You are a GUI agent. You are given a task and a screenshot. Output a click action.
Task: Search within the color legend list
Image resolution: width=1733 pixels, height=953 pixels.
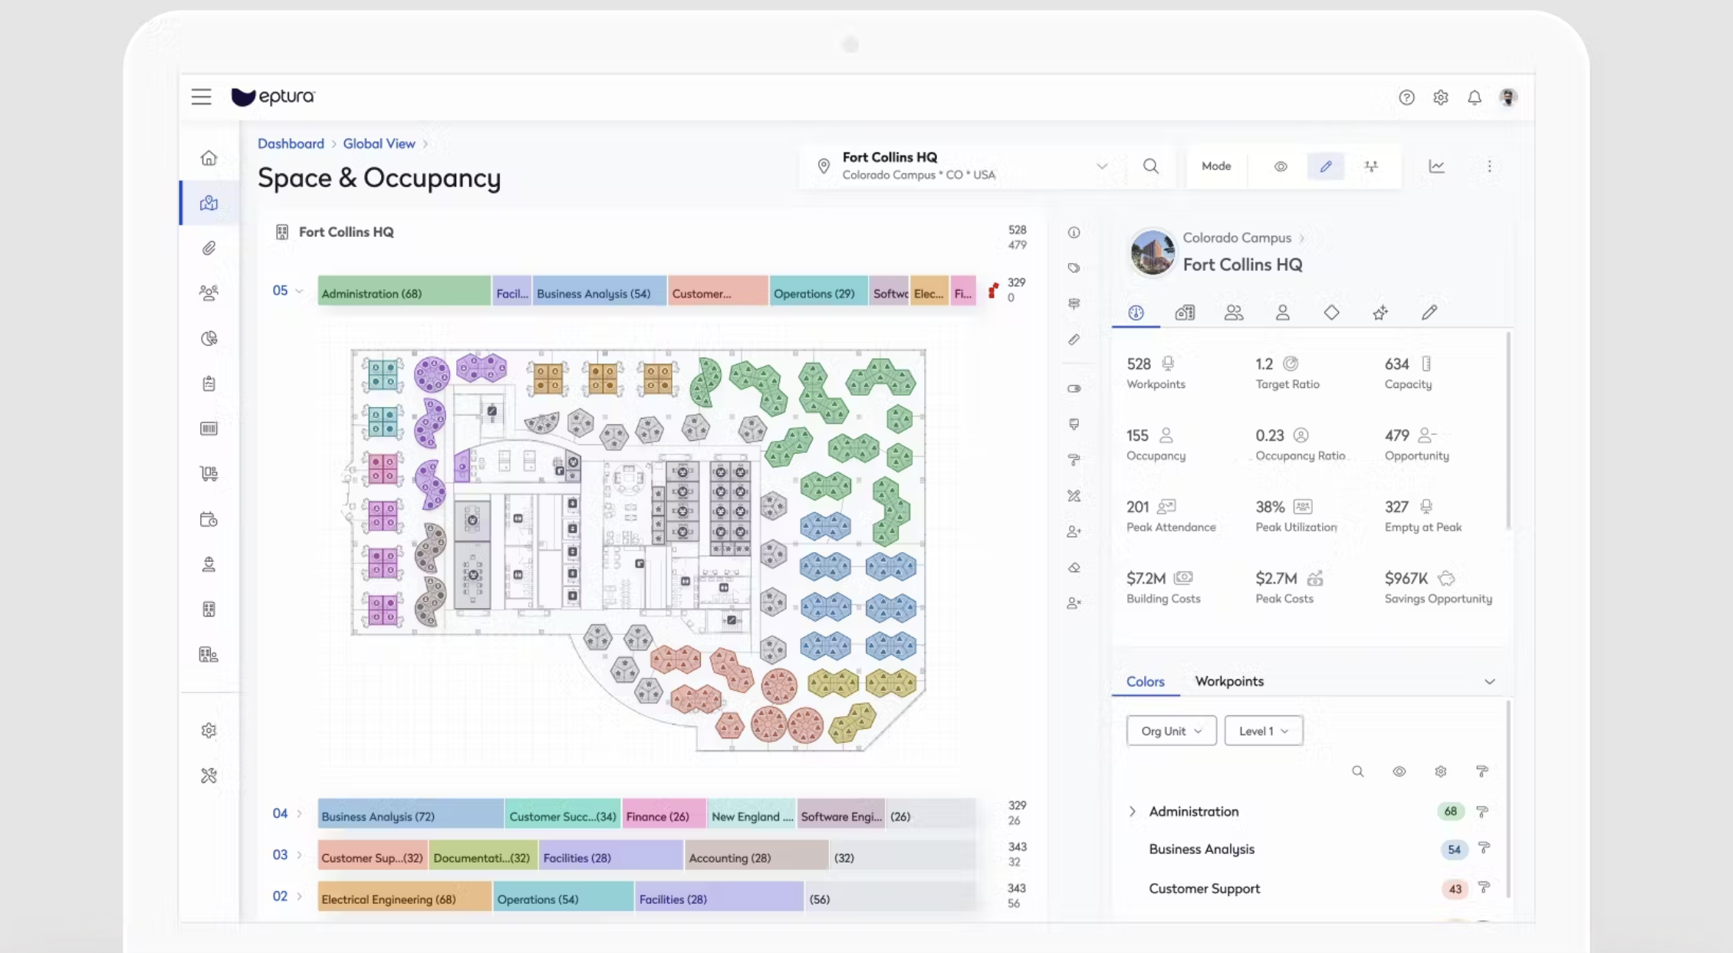click(x=1357, y=771)
